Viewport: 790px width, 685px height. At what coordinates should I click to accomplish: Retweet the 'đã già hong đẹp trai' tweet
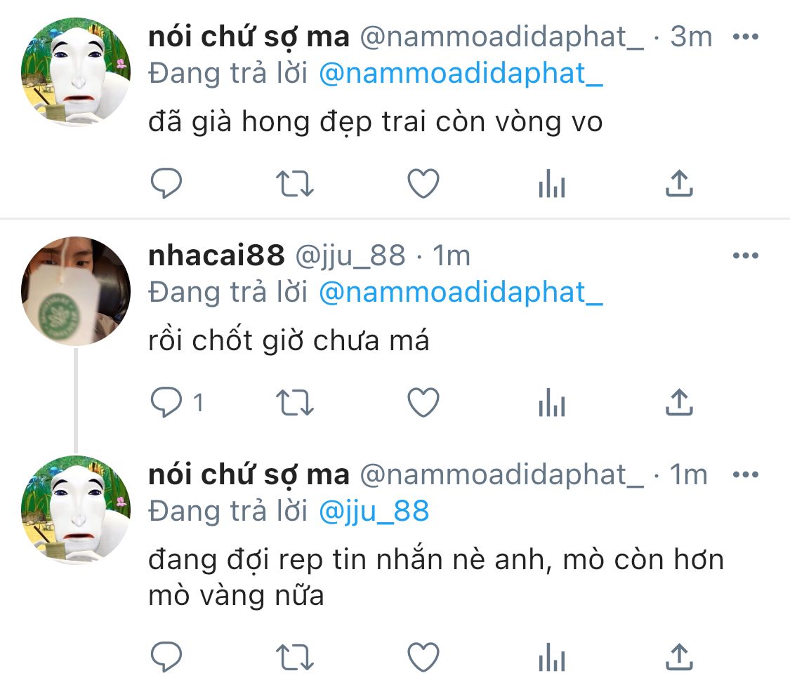click(295, 183)
